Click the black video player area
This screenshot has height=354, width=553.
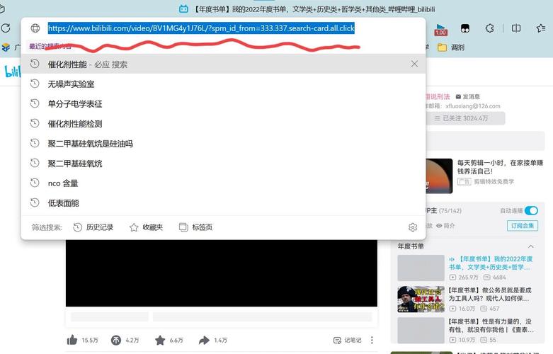click(222, 273)
